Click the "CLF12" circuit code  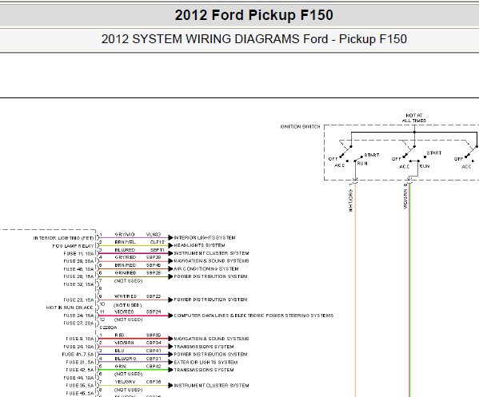[x=157, y=242]
